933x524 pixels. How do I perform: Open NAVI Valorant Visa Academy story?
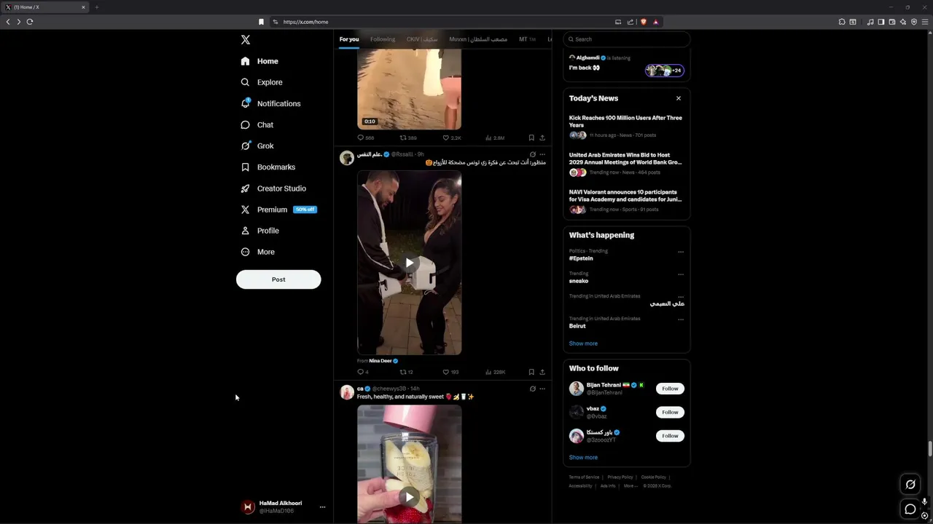coord(626,201)
